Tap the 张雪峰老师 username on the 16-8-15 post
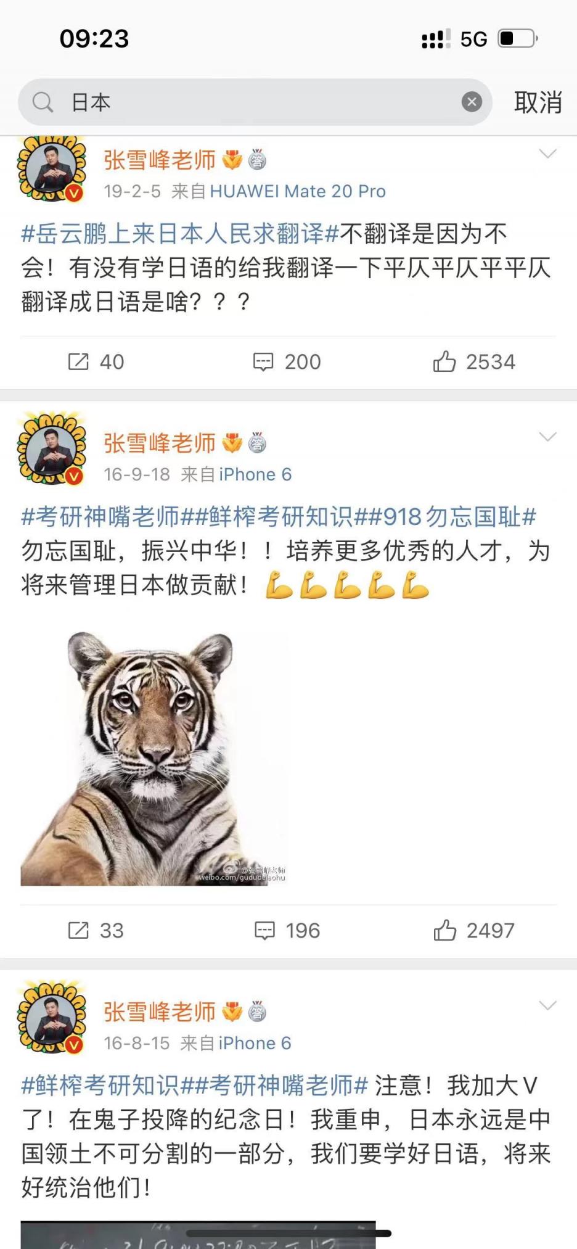 159,1012
